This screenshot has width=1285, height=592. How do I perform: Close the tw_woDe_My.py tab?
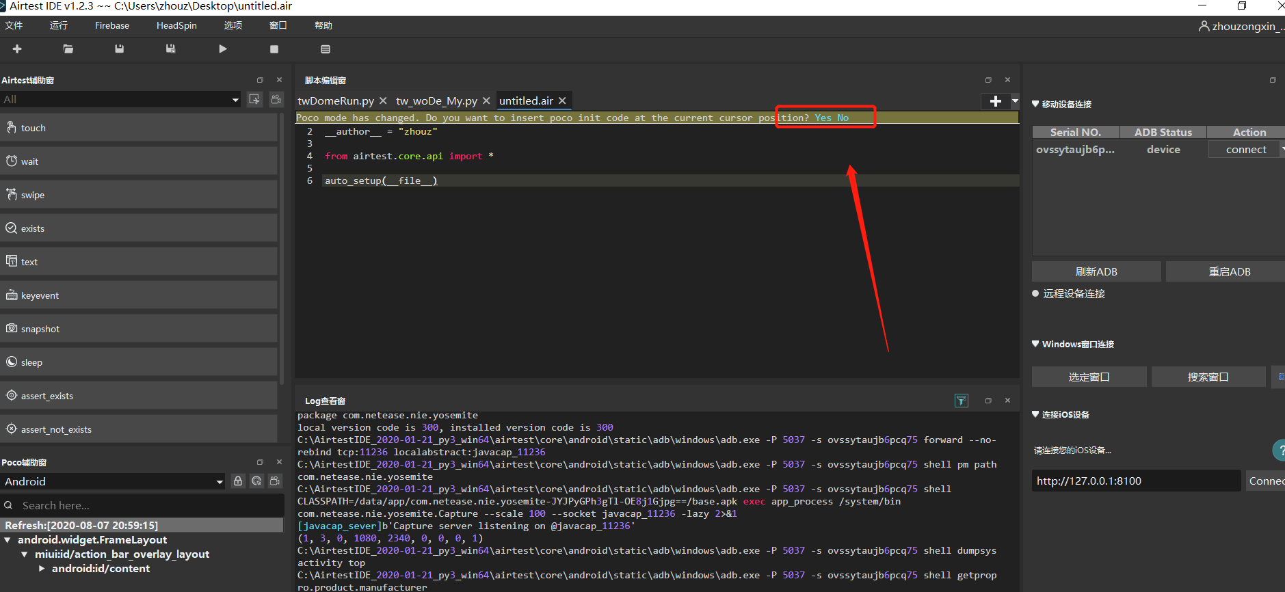[x=486, y=101]
